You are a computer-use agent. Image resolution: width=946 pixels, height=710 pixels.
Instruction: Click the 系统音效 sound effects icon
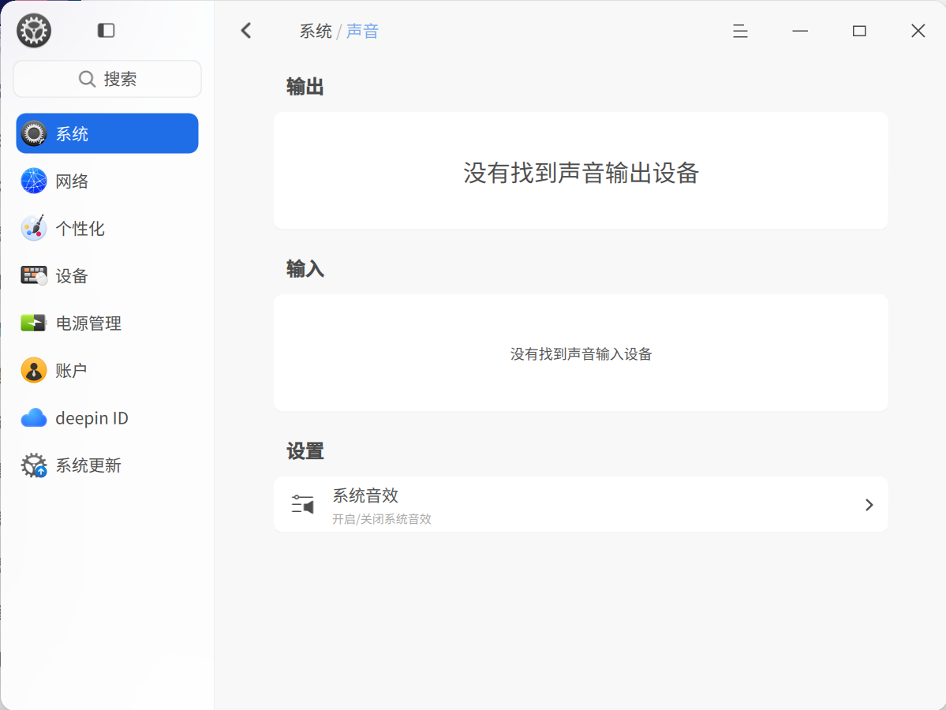tap(303, 504)
